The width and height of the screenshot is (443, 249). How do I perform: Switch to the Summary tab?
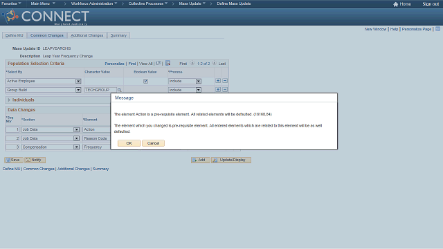pos(118,35)
